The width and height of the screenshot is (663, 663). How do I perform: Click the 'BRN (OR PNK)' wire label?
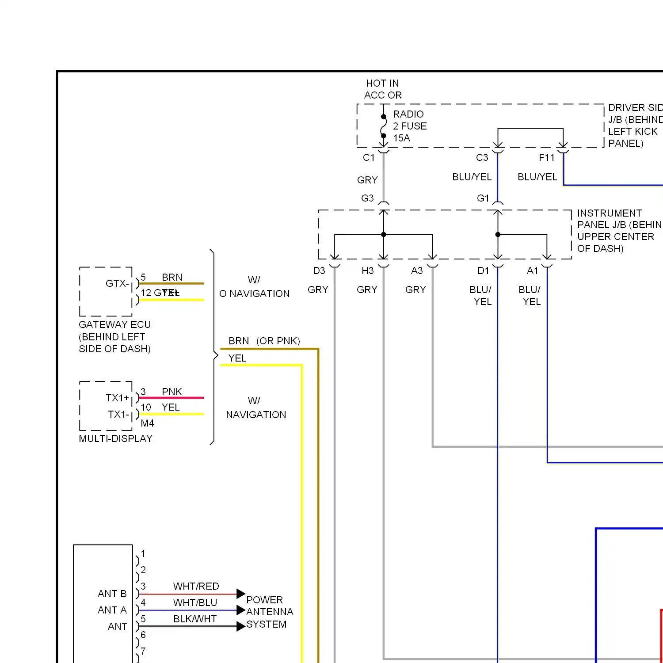[x=264, y=341]
